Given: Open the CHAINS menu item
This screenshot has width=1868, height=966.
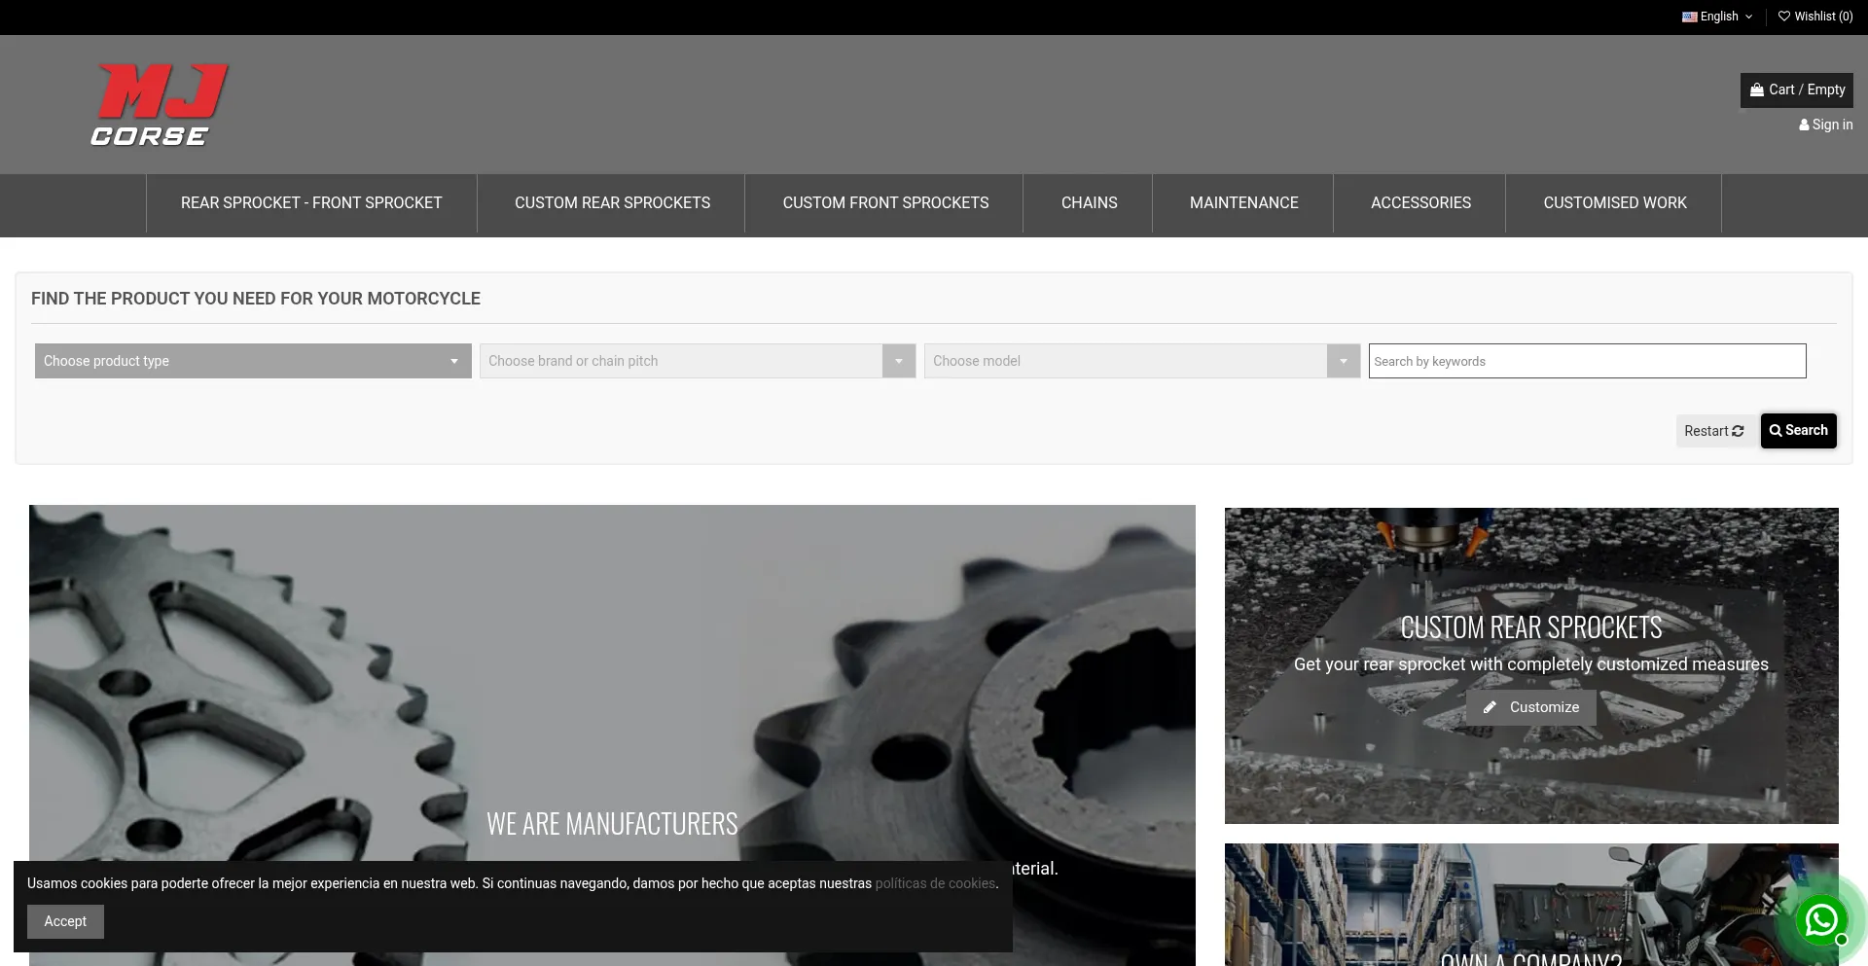Looking at the screenshot, I should 1089,203.
